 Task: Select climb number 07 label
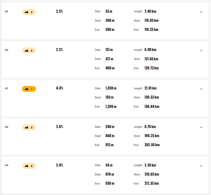7,88
